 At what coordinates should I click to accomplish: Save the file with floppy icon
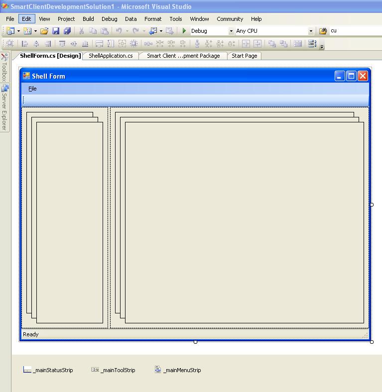pos(56,31)
